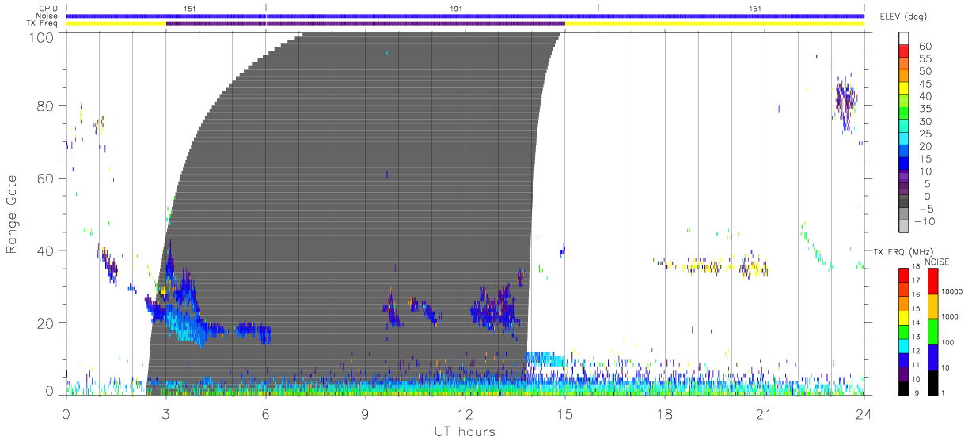Pick the red segment of the ELEV colorbar
The width and height of the screenshot is (972, 448).
click(x=904, y=52)
